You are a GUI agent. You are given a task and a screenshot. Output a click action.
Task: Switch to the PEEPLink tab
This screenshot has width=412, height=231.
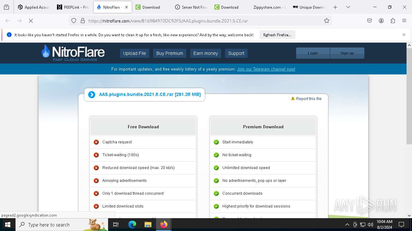coord(73,7)
